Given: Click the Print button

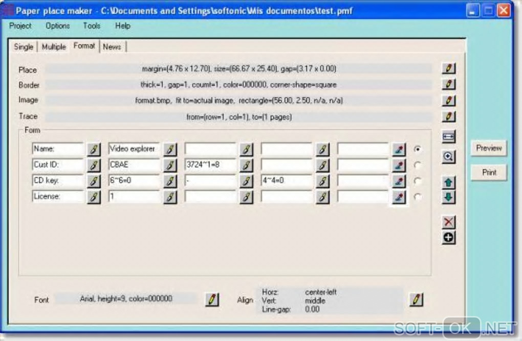Looking at the screenshot, I should click(489, 173).
